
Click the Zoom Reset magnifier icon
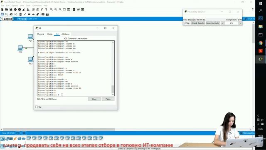pos(56,10)
